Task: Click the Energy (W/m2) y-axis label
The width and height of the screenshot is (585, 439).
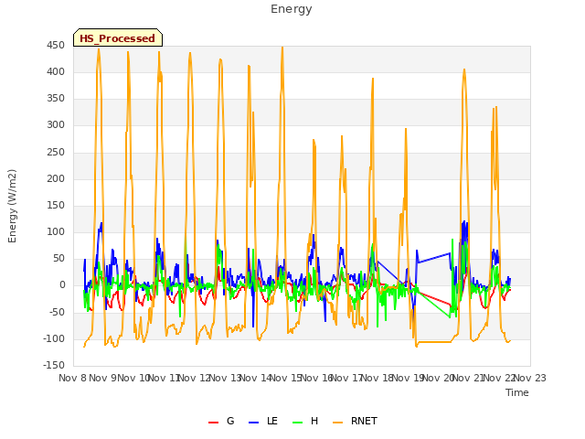Action: [12, 206]
